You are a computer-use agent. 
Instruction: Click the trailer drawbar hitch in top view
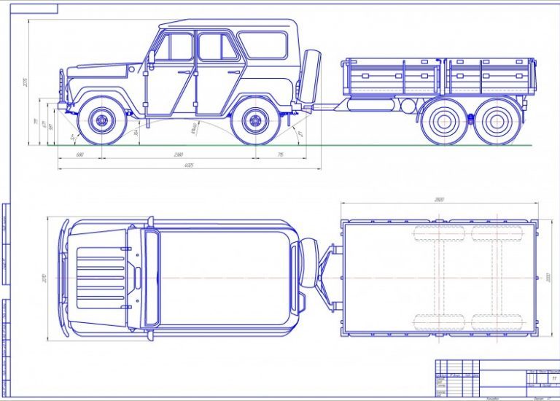tap(327, 277)
